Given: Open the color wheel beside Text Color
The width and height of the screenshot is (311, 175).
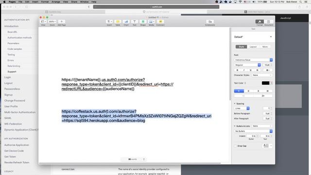Looking at the screenshot, I should tap(271, 83).
